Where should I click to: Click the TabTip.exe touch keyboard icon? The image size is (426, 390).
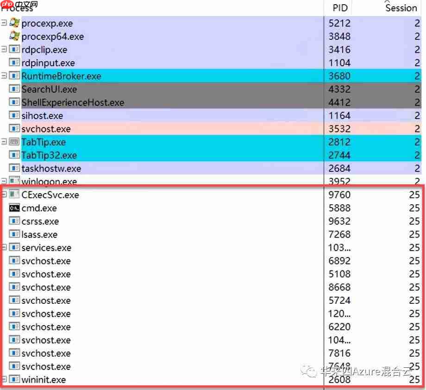click(14, 142)
